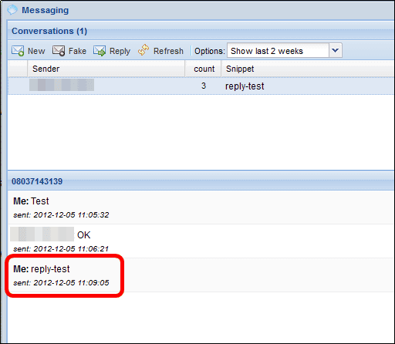
Task: Click the Messaging speech bubble icon
Action: 12,10
